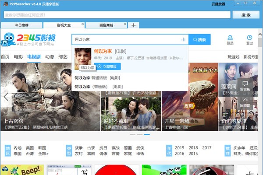Filter by genre 战争

pyautogui.click(x=78, y=148)
